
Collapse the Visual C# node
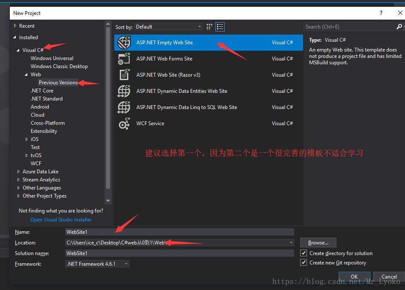(18, 50)
